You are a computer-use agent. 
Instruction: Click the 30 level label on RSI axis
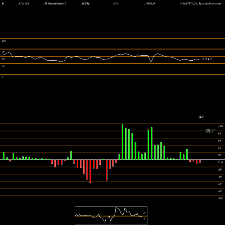click(3, 66)
